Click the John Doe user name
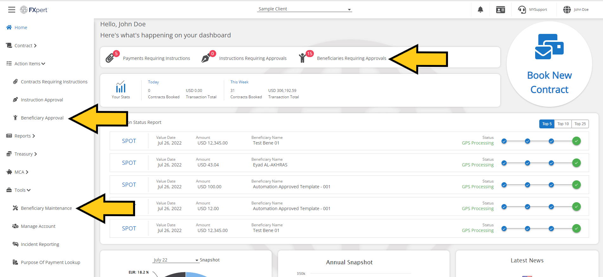The image size is (603, 277). (x=581, y=10)
